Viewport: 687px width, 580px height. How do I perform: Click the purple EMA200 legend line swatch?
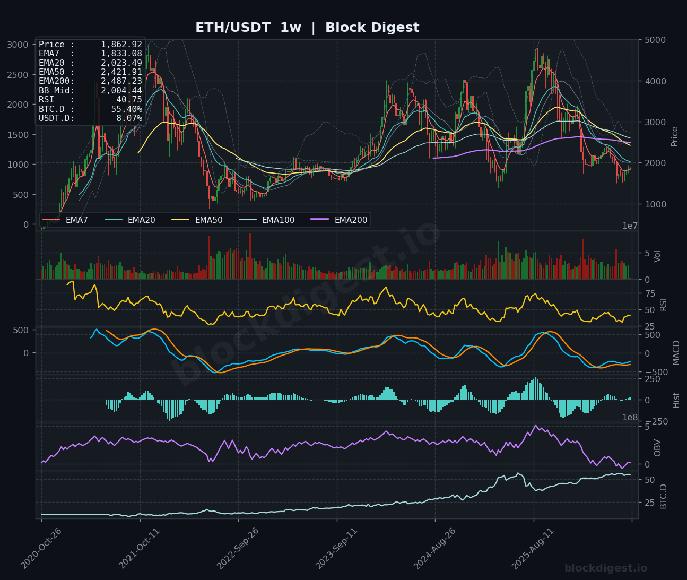(x=320, y=220)
